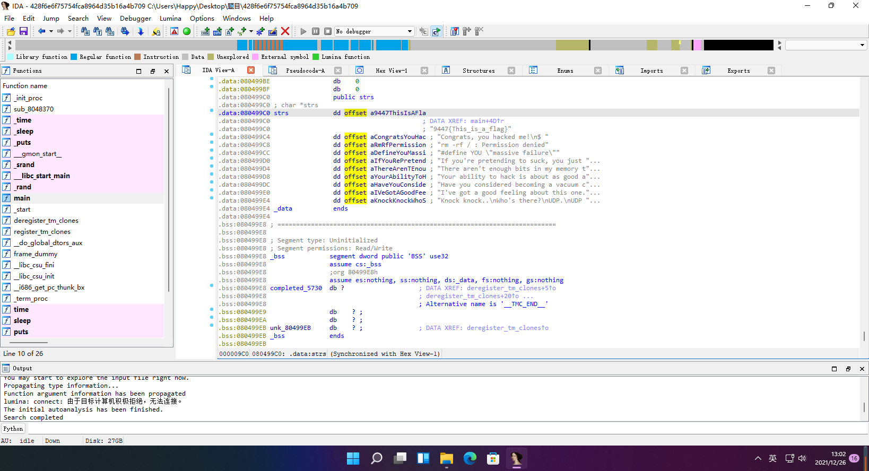This screenshot has height=471, width=869.
Task: Switch to the Hex View-1 tab
Action: pos(391,71)
